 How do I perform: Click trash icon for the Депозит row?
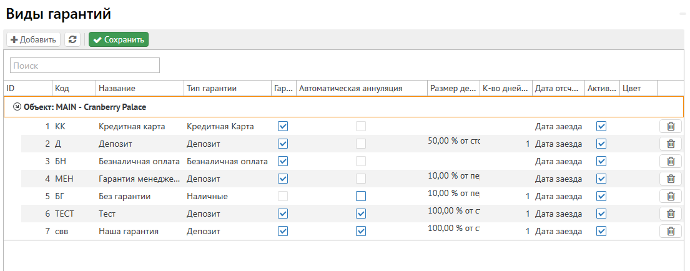point(671,144)
